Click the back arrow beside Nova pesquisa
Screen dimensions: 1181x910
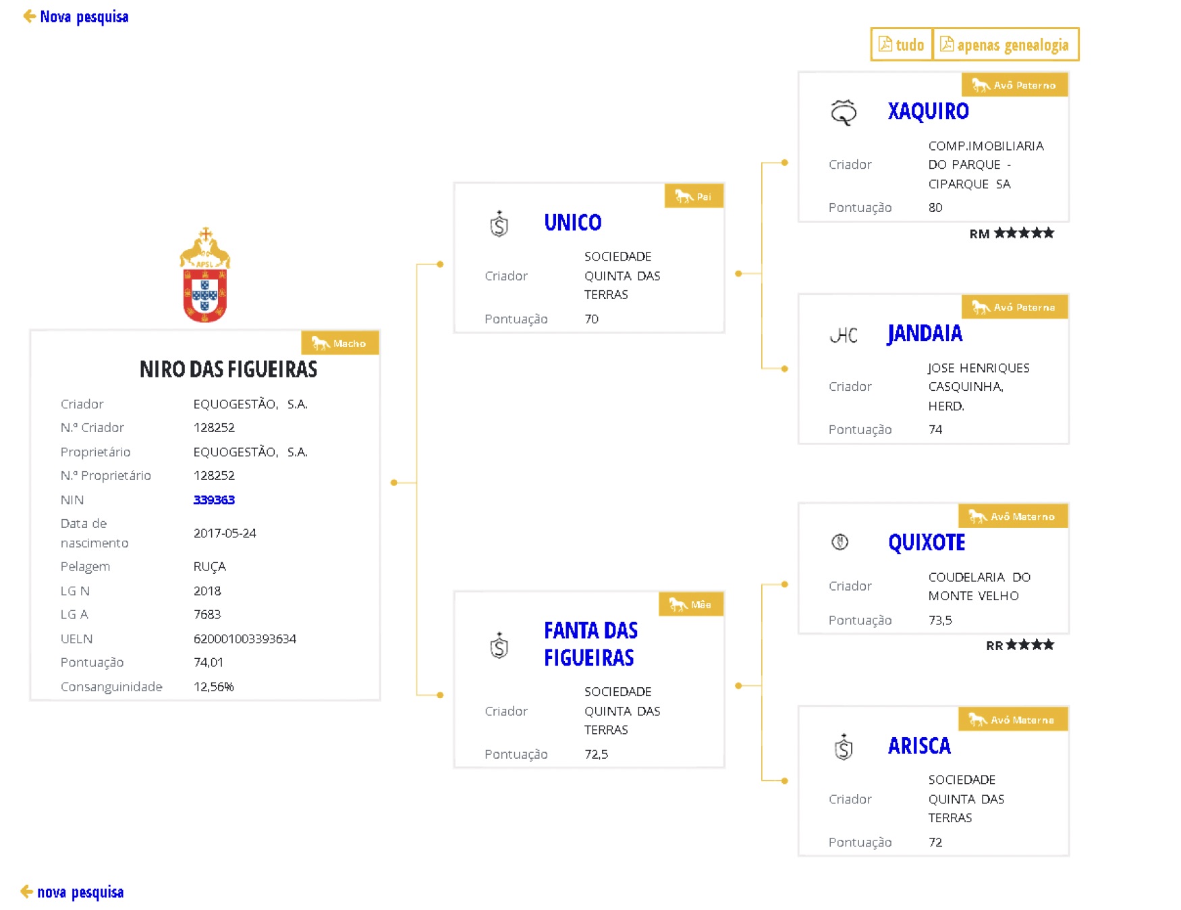[x=29, y=16]
